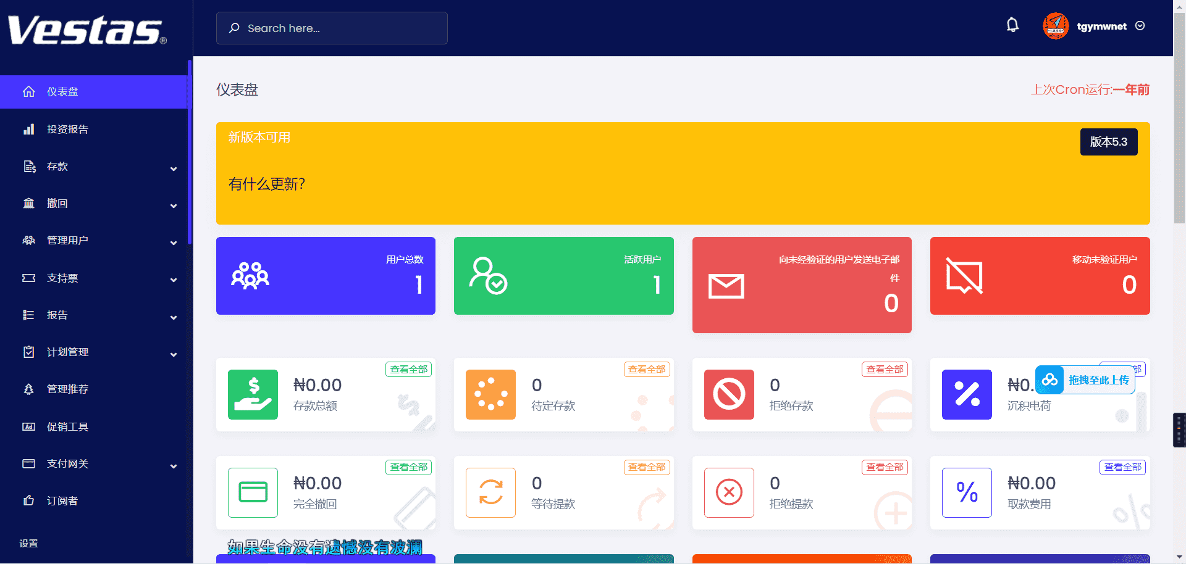
Task: Click the Search here input field
Action: pos(332,28)
